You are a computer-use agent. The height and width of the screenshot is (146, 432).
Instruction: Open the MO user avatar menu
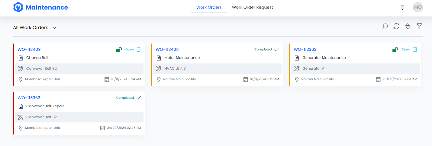click(x=418, y=7)
